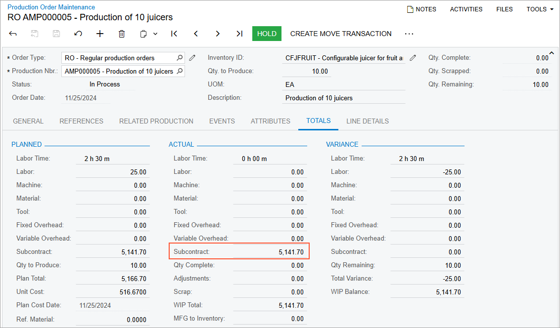The width and height of the screenshot is (560, 328).
Task: Switch to the Line Details tab
Action: coord(367,121)
